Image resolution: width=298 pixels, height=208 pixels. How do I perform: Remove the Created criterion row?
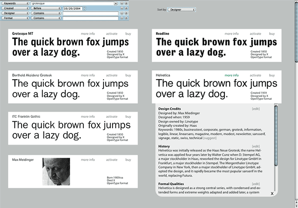coord(122,8)
